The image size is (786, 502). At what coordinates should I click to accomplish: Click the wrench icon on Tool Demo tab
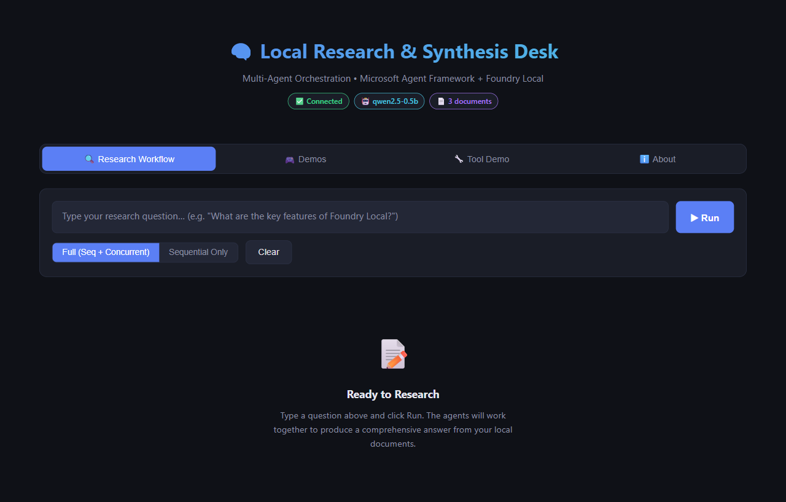pos(459,159)
